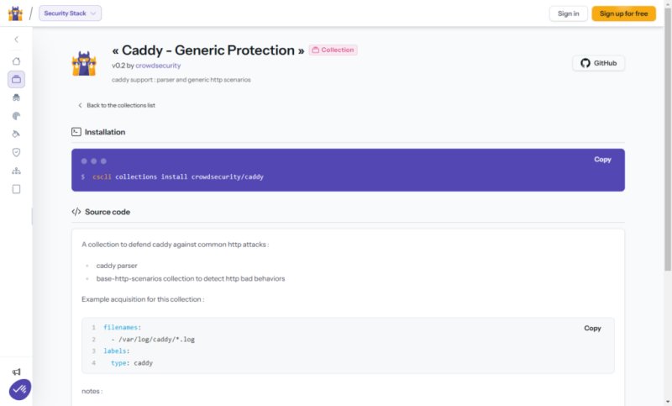Expand the Security Stack dropdown

[x=71, y=13]
